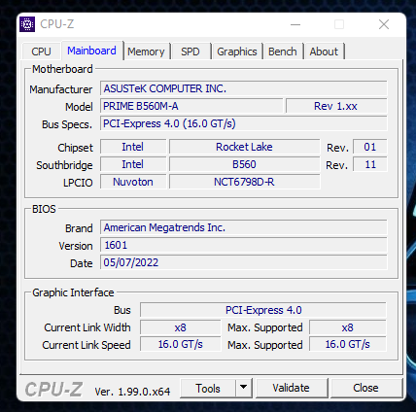Click the version text Ver. 1.99.0.x64
Image resolution: width=416 pixels, height=412 pixels.
(x=132, y=392)
